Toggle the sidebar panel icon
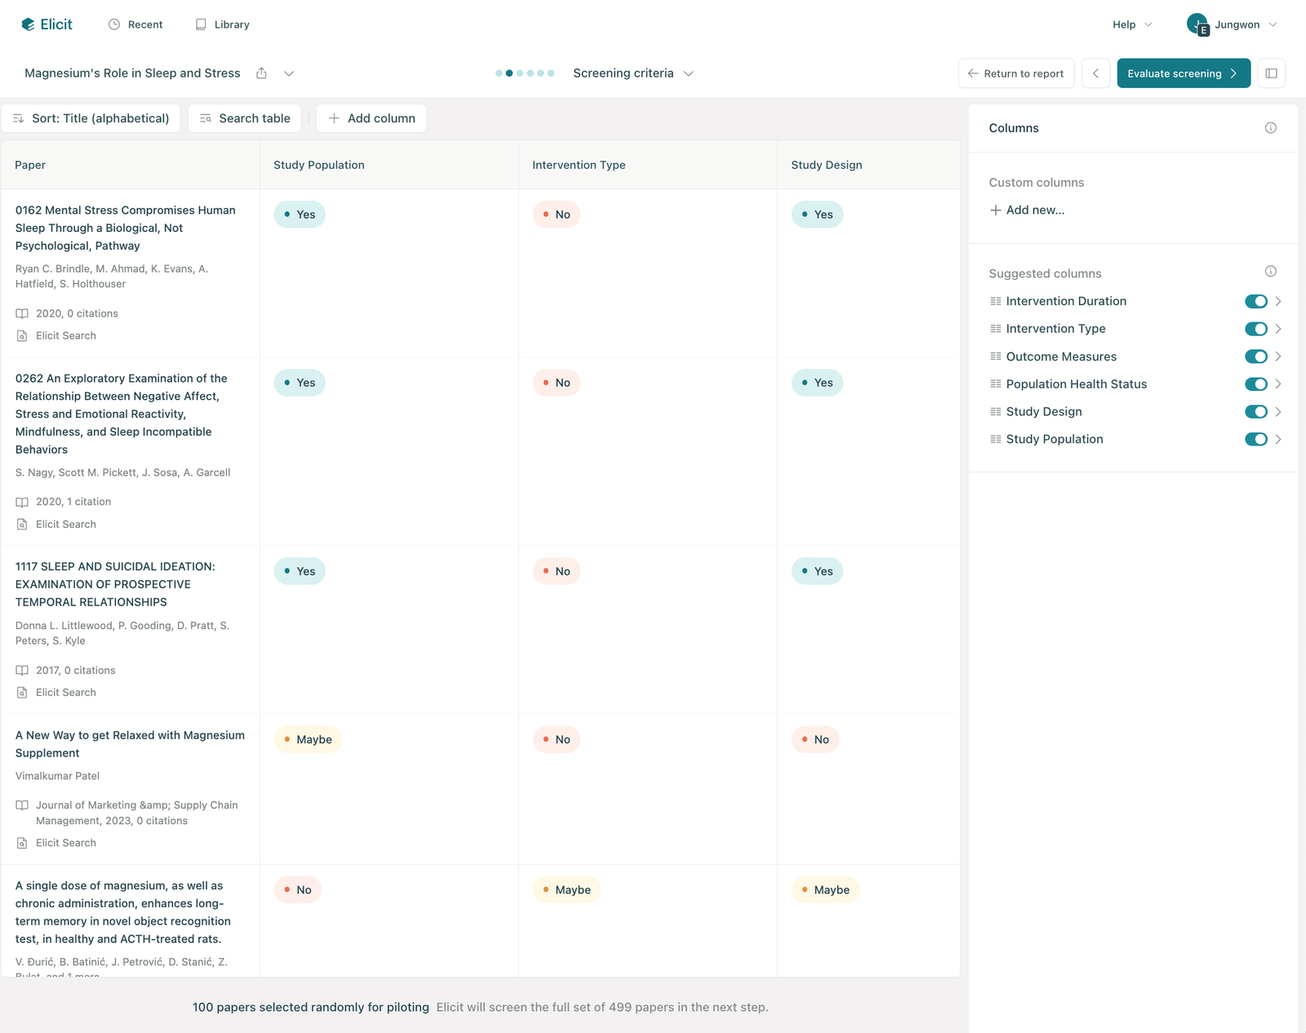 coord(1271,73)
